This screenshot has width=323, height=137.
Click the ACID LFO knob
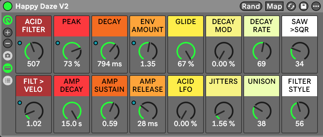coord(186,110)
